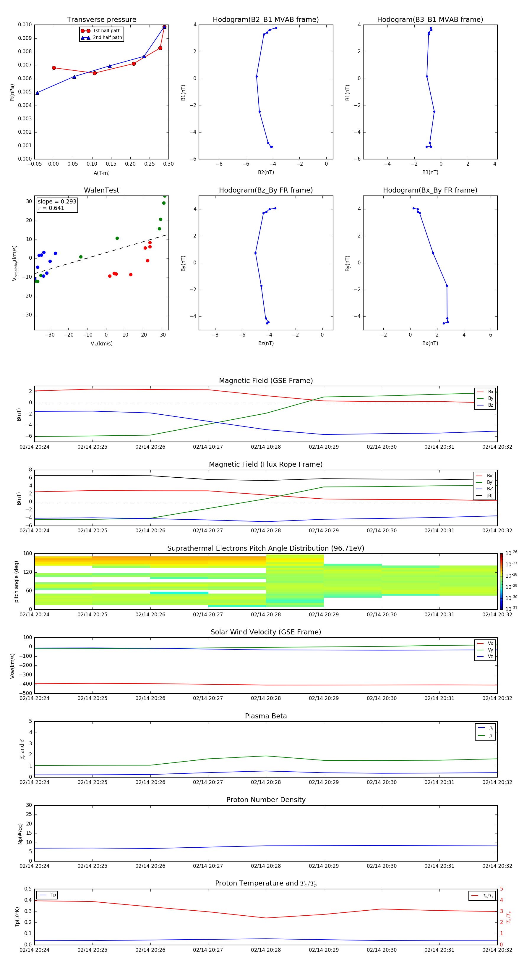Click the V_A(km/s) axis label
This screenshot has height=976, width=532.
[x=101, y=344]
